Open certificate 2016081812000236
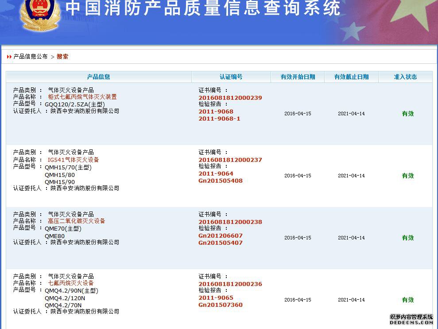Image resolution: width=438 pixels, height=329 pixels. [x=230, y=284]
